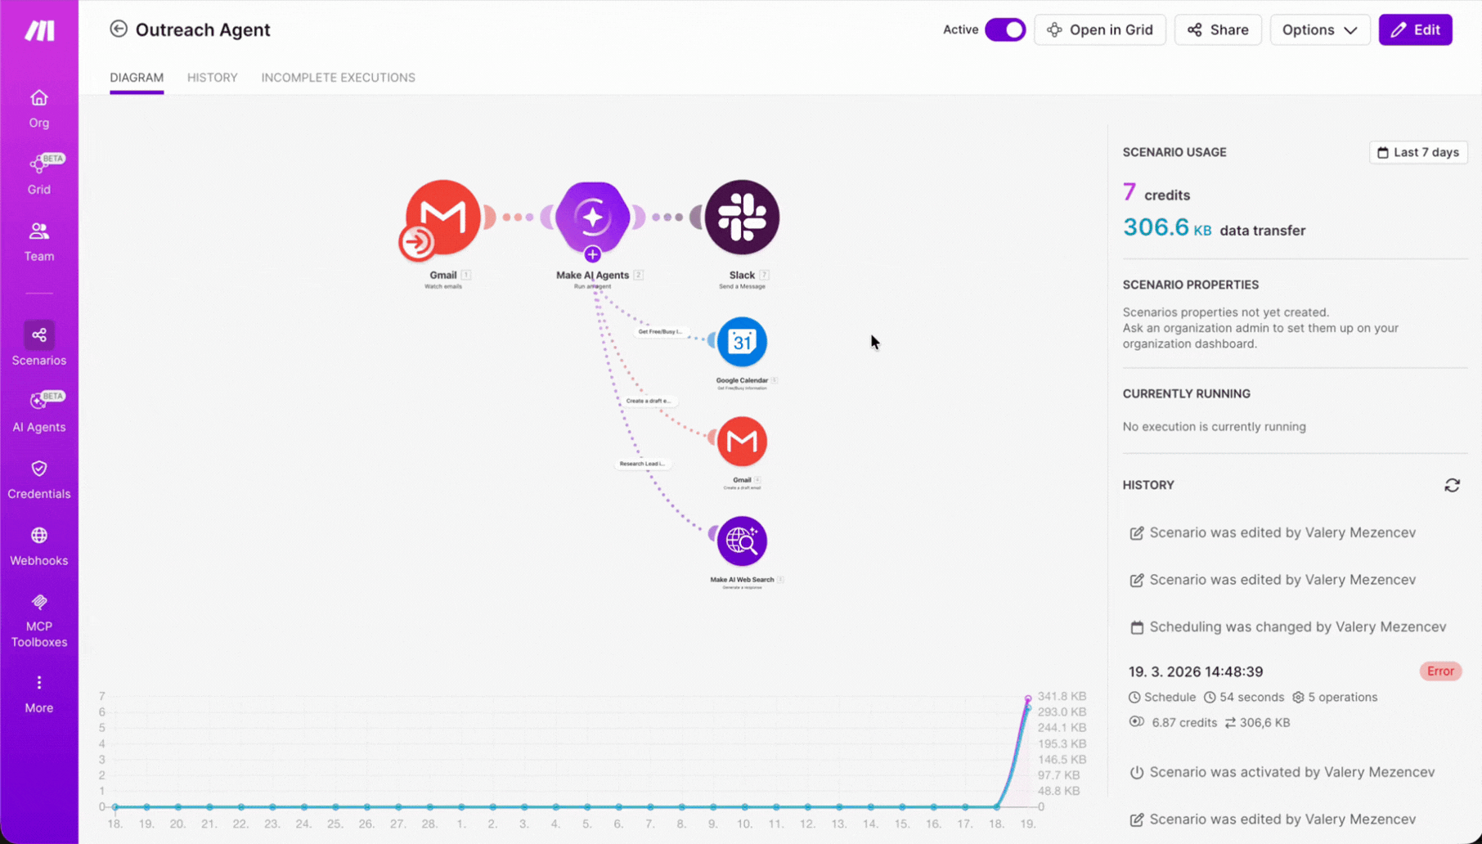Click the 'Create a draft e...' connection label
This screenshot has height=844, width=1482.
coord(648,401)
